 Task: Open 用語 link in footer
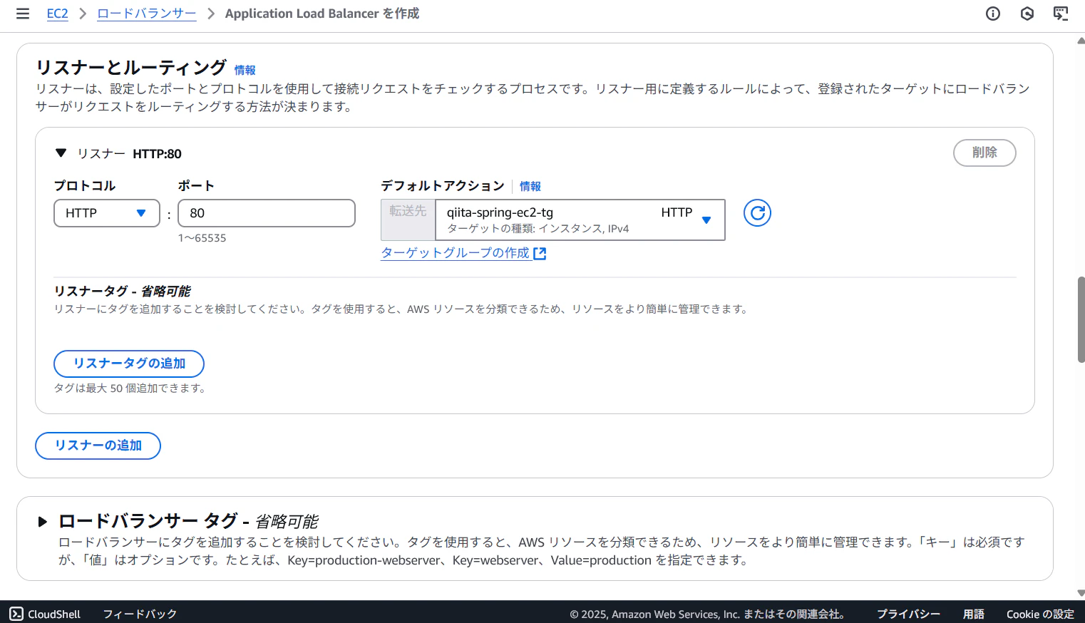tap(974, 614)
